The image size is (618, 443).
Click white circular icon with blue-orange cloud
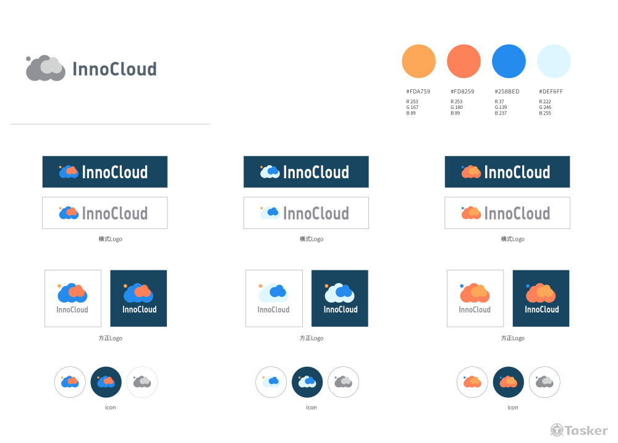point(70,382)
